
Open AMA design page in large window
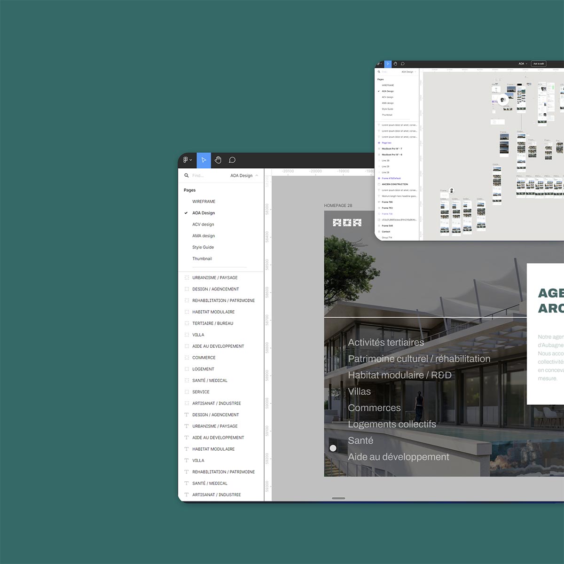pos(204,236)
